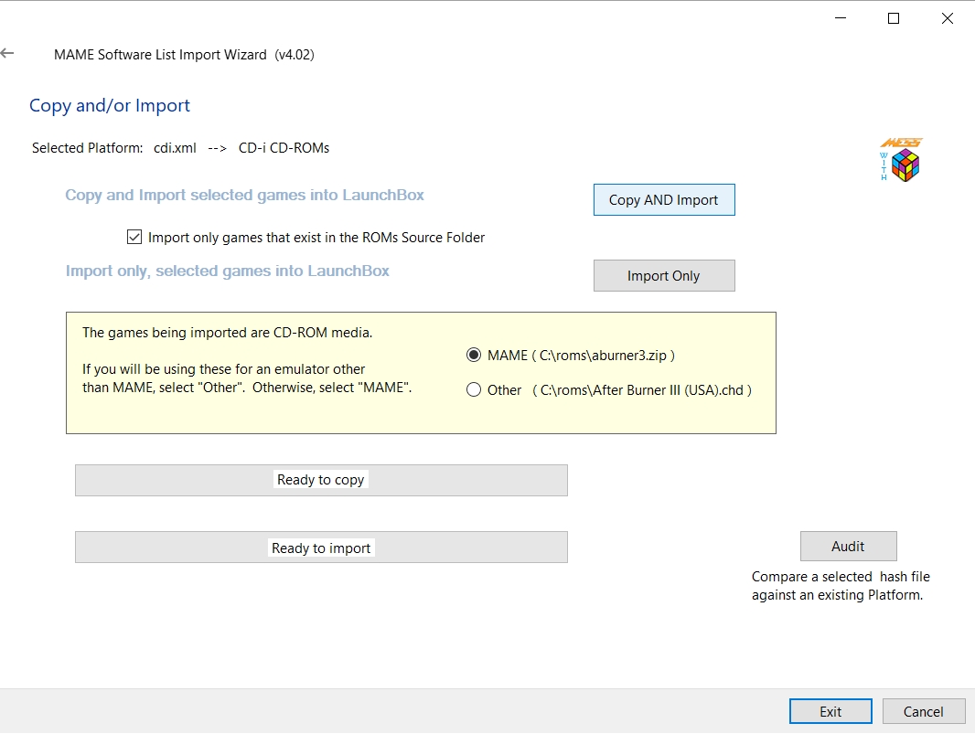Click the Copy and/or Import heading
The image size is (975, 734).
coord(110,106)
